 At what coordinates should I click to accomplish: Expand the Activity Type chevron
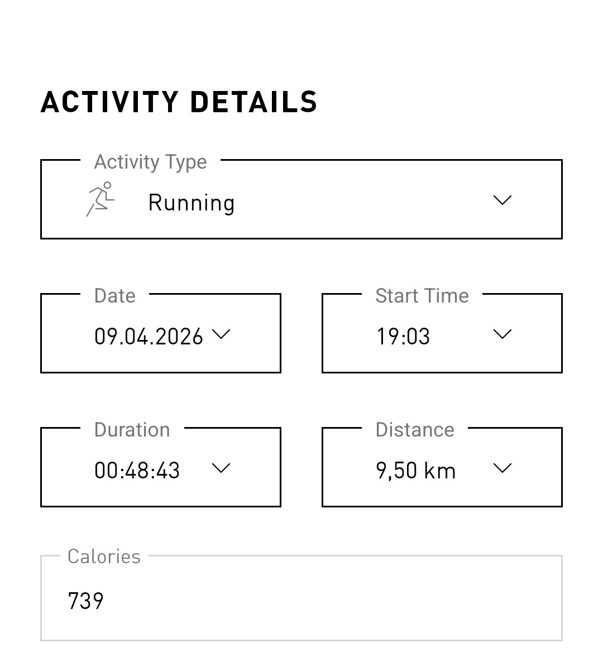(x=502, y=200)
